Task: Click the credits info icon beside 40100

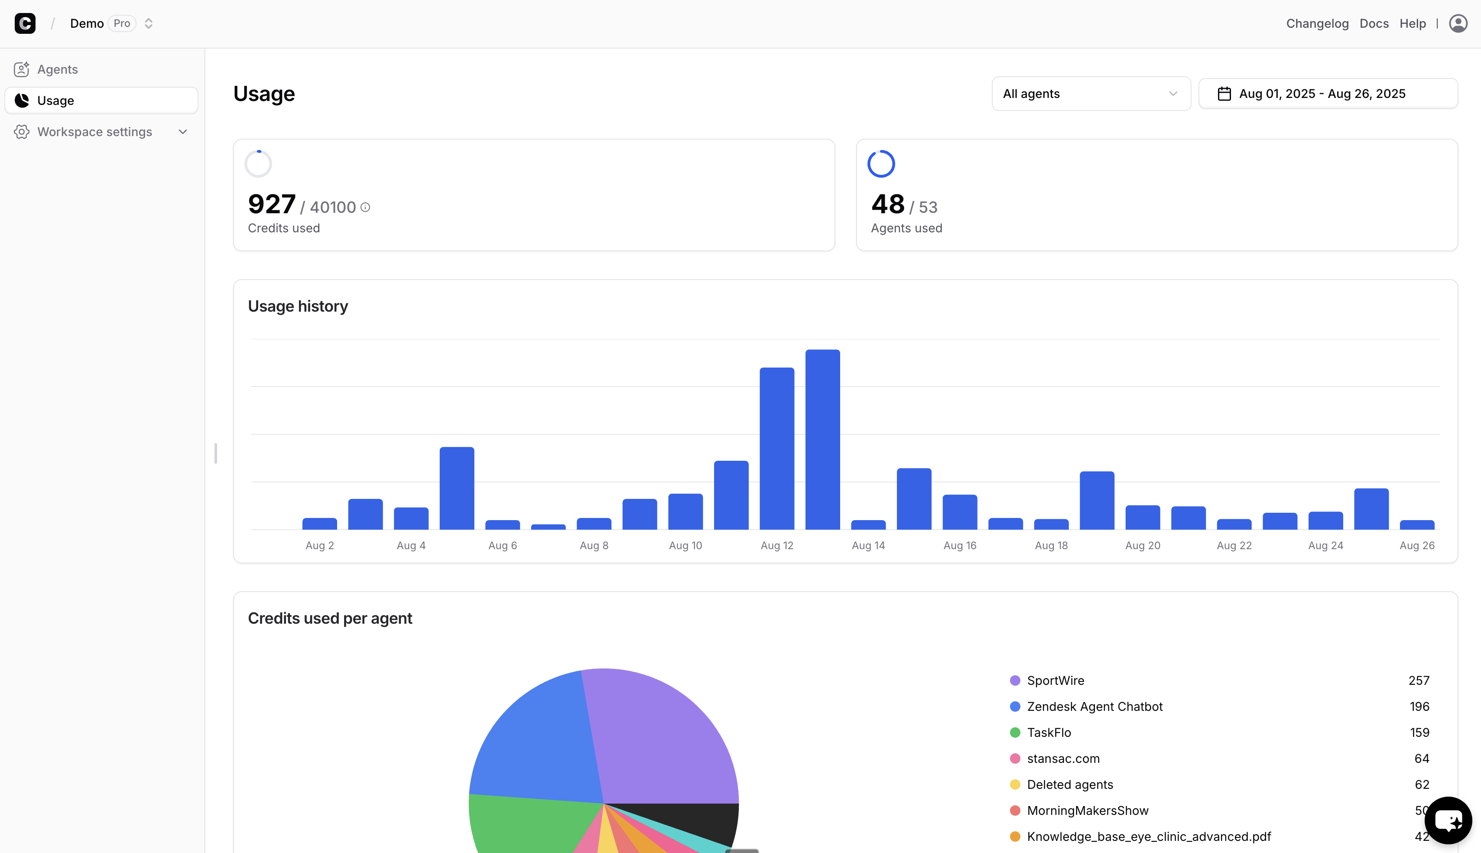Action: coord(365,207)
